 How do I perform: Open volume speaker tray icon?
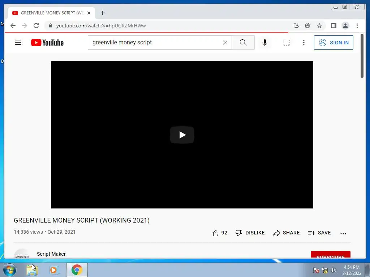(x=334, y=270)
